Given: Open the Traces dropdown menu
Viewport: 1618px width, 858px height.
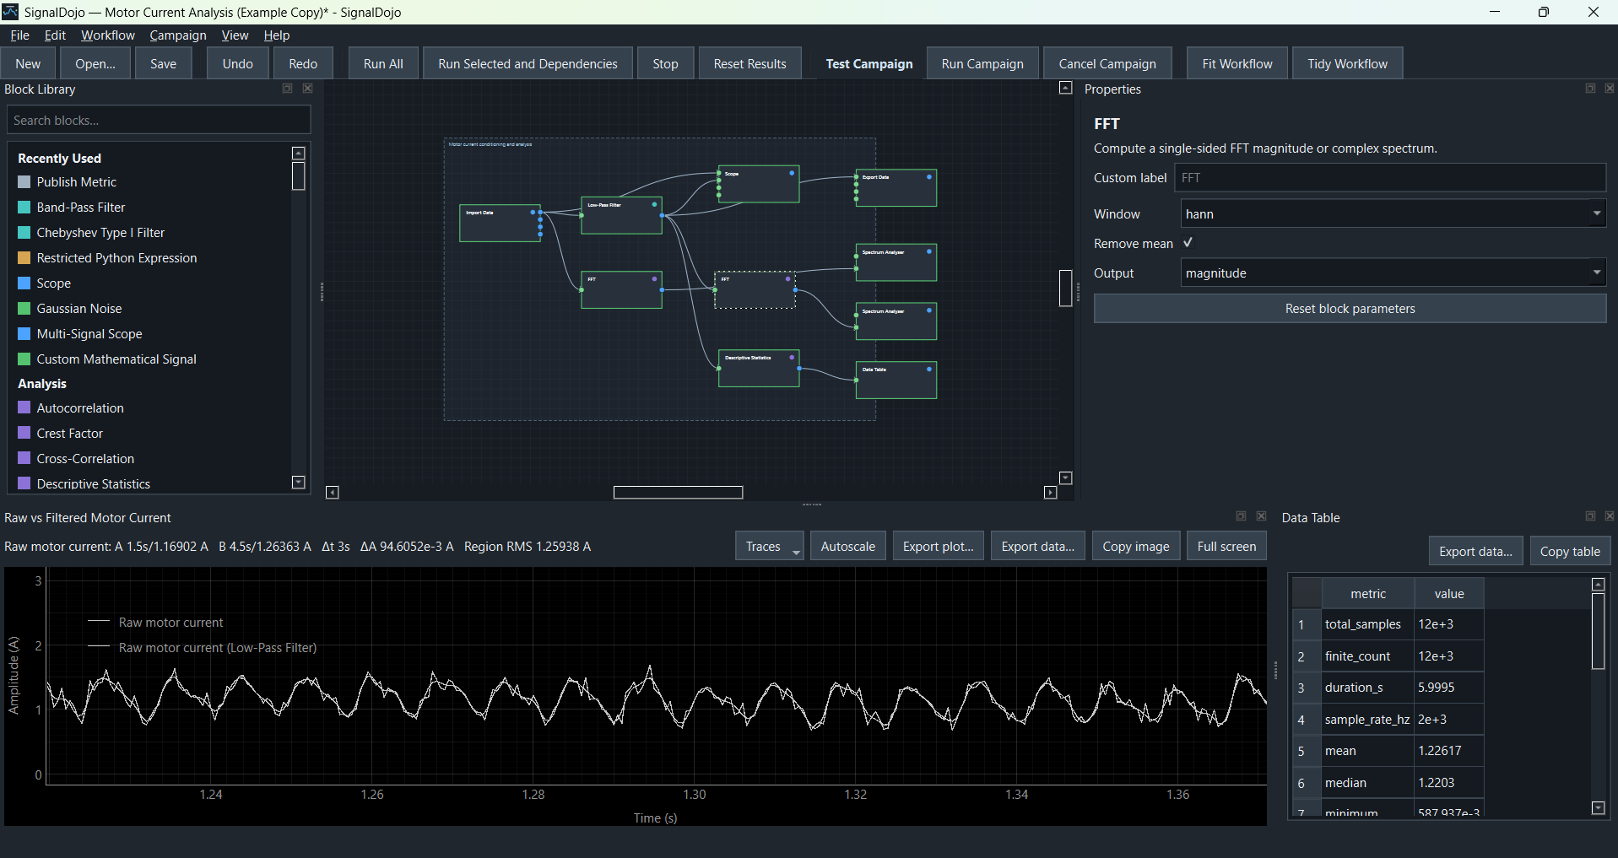Looking at the screenshot, I should [x=770, y=547].
